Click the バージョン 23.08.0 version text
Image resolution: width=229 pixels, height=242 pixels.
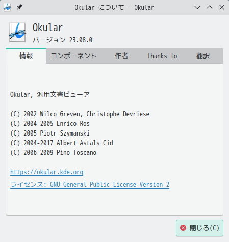click(x=62, y=40)
